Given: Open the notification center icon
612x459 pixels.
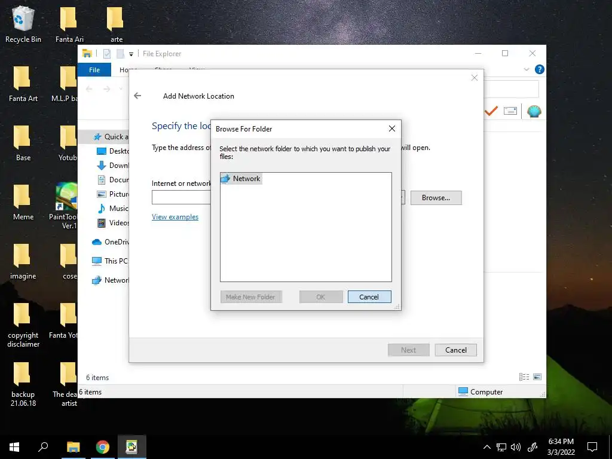Looking at the screenshot, I should [592, 447].
